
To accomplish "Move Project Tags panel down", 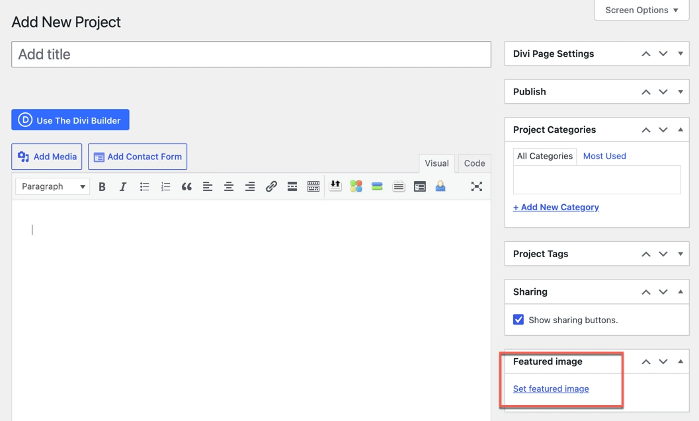I will (x=663, y=254).
